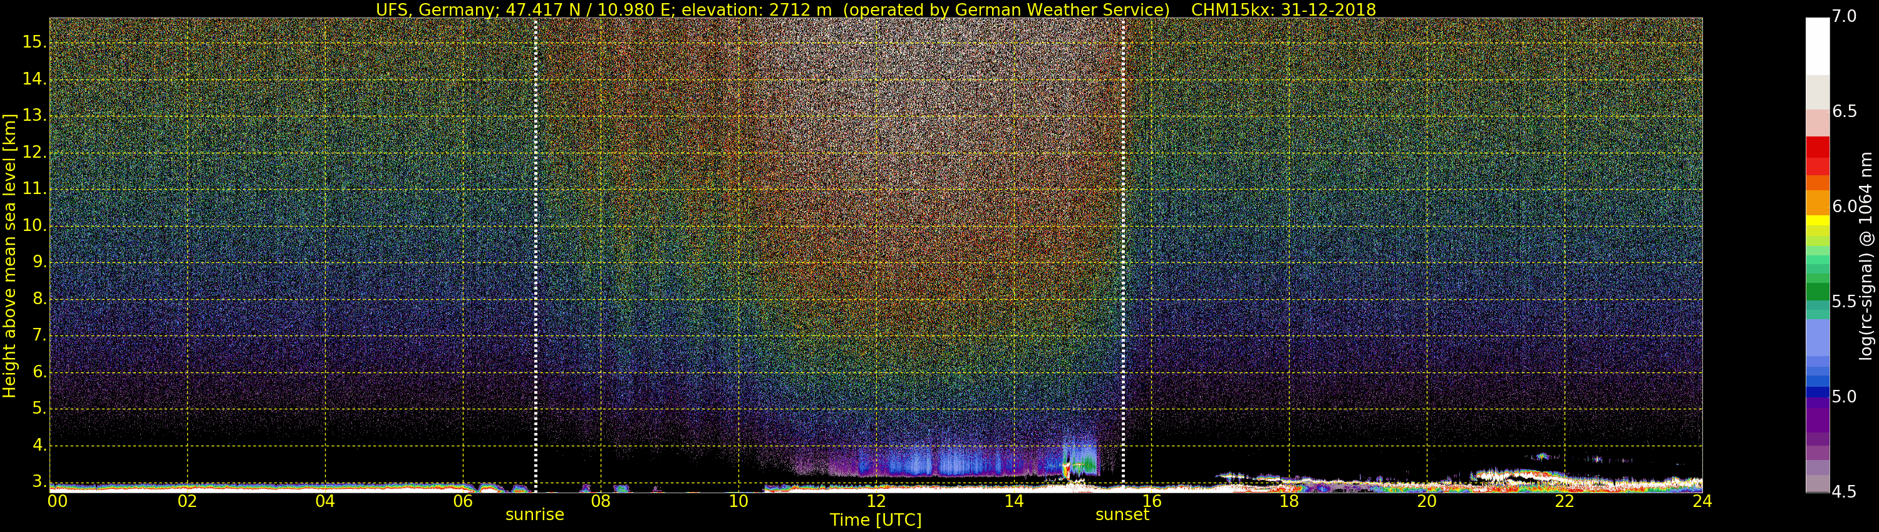Click the dark blue colorbar segment near 5.0

point(1817,392)
